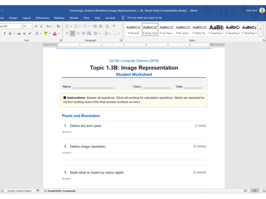Image resolution: width=266 pixels, height=199 pixels.
Task: Click Accessibility: Investigate in status bar
Action: (60, 191)
